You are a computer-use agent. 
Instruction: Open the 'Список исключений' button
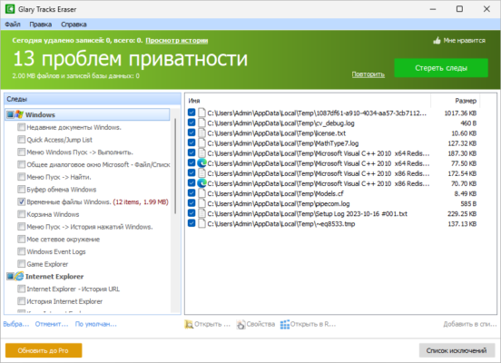coord(457,350)
